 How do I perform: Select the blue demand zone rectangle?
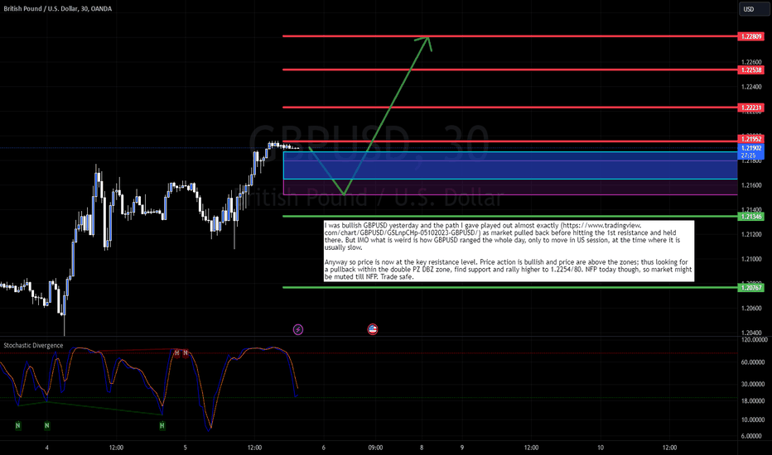(x=510, y=165)
